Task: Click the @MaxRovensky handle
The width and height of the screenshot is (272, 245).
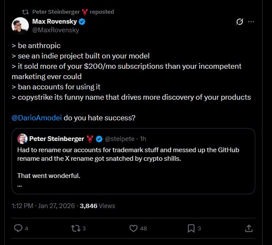Action: pyautogui.click(x=56, y=30)
